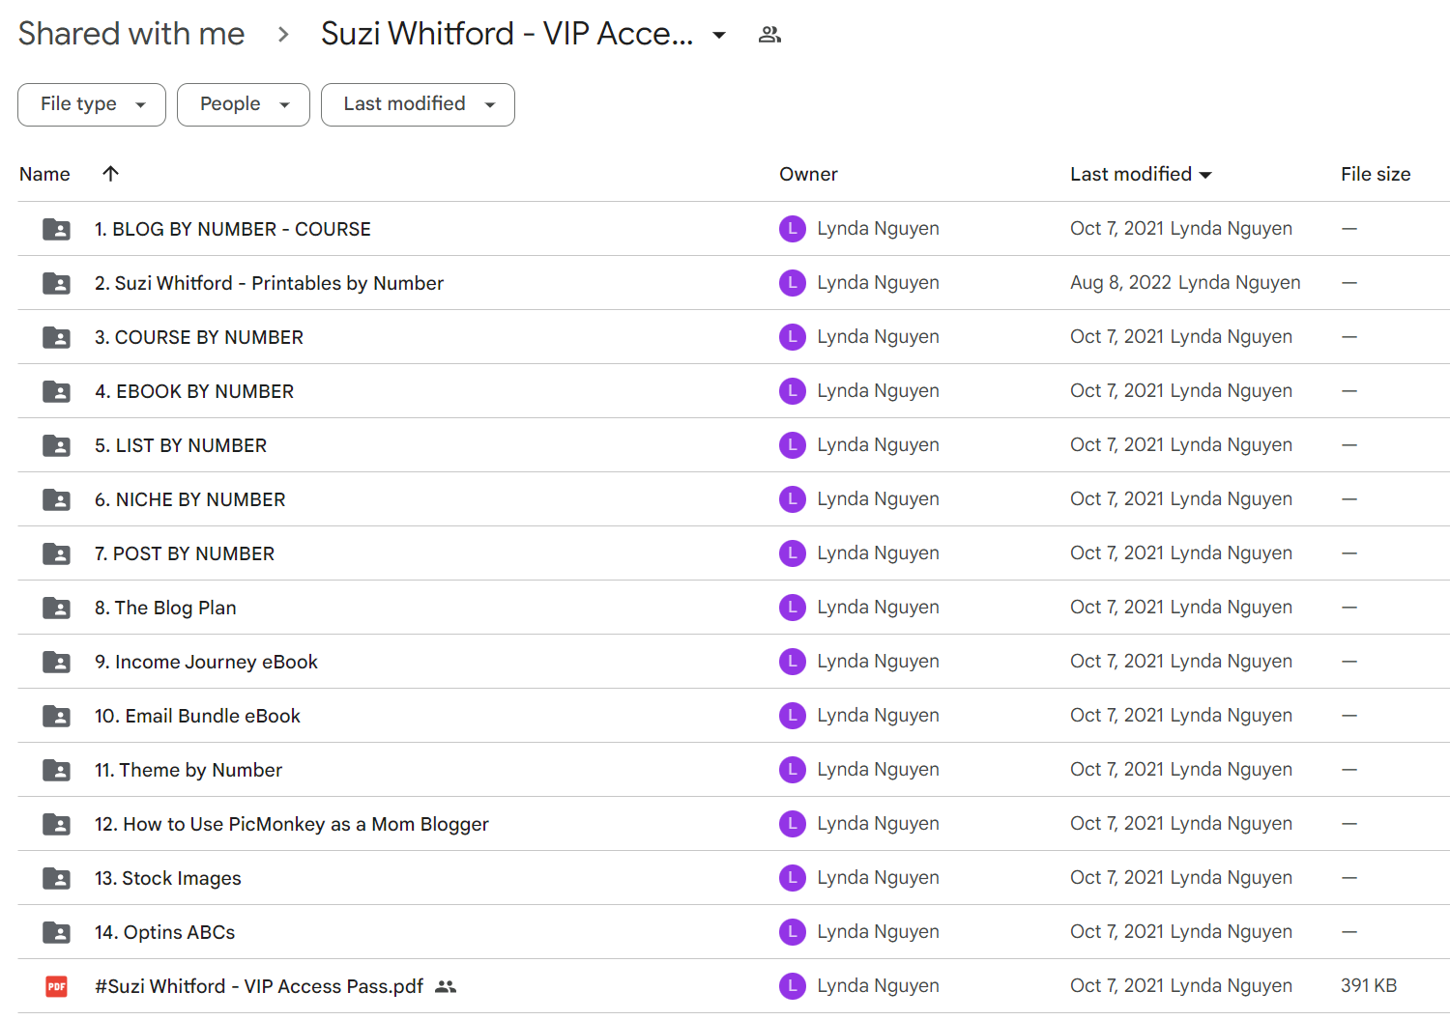
Task: Click Lynda Nguyen owner name in Theme by Number row
Action: click(878, 770)
